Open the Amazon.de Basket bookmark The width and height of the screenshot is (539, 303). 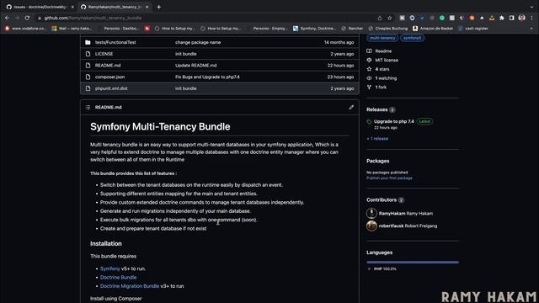(433, 29)
